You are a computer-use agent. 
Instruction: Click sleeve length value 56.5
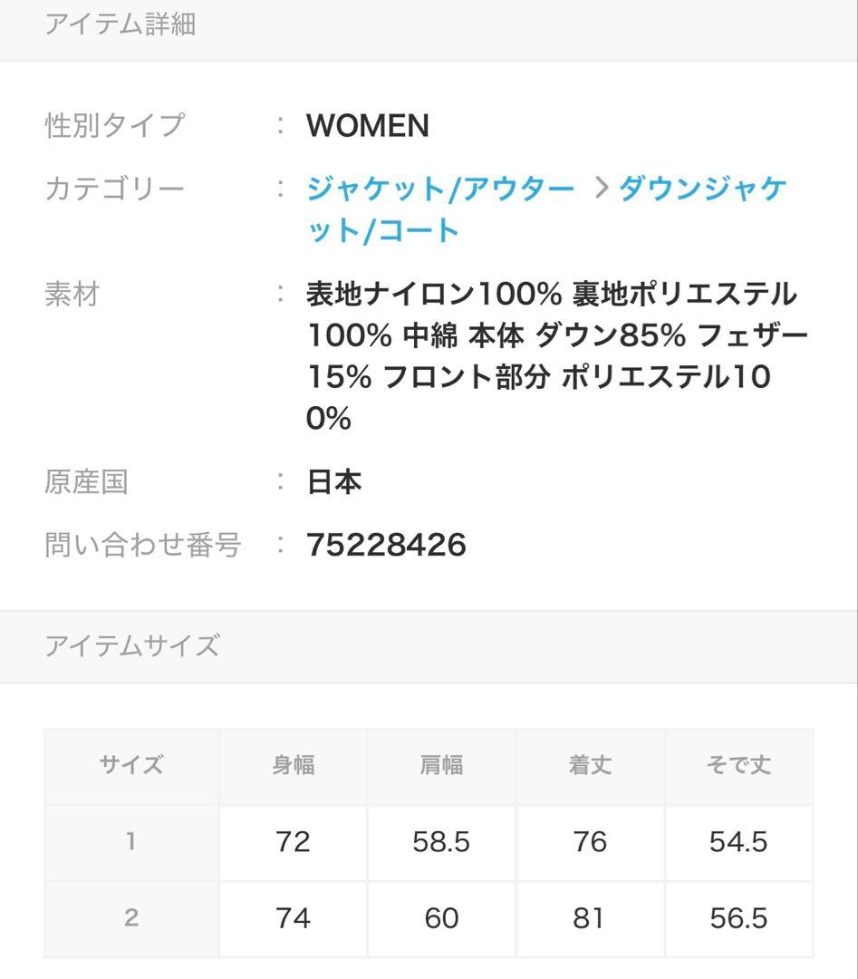tap(738, 918)
